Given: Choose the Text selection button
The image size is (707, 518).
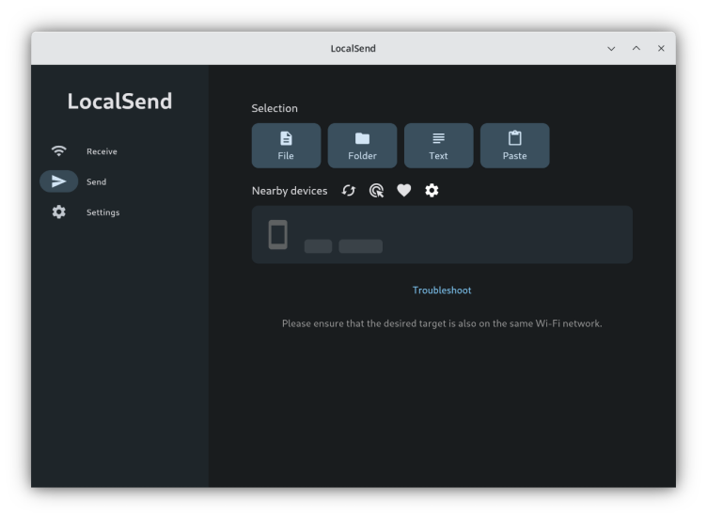Looking at the screenshot, I should coord(438,146).
